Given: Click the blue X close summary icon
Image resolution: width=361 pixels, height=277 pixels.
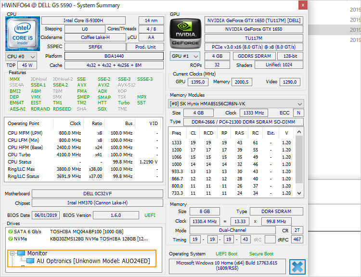Looking at the screenshot, I should pos(297,267).
